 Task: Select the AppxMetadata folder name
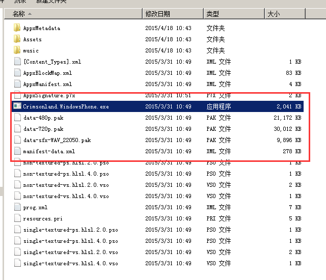(42, 28)
